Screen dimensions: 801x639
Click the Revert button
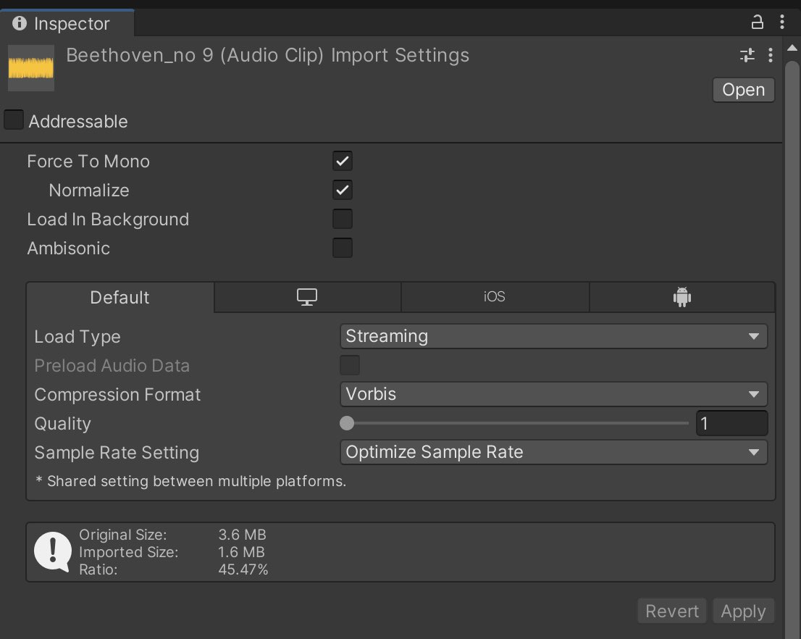coord(672,611)
